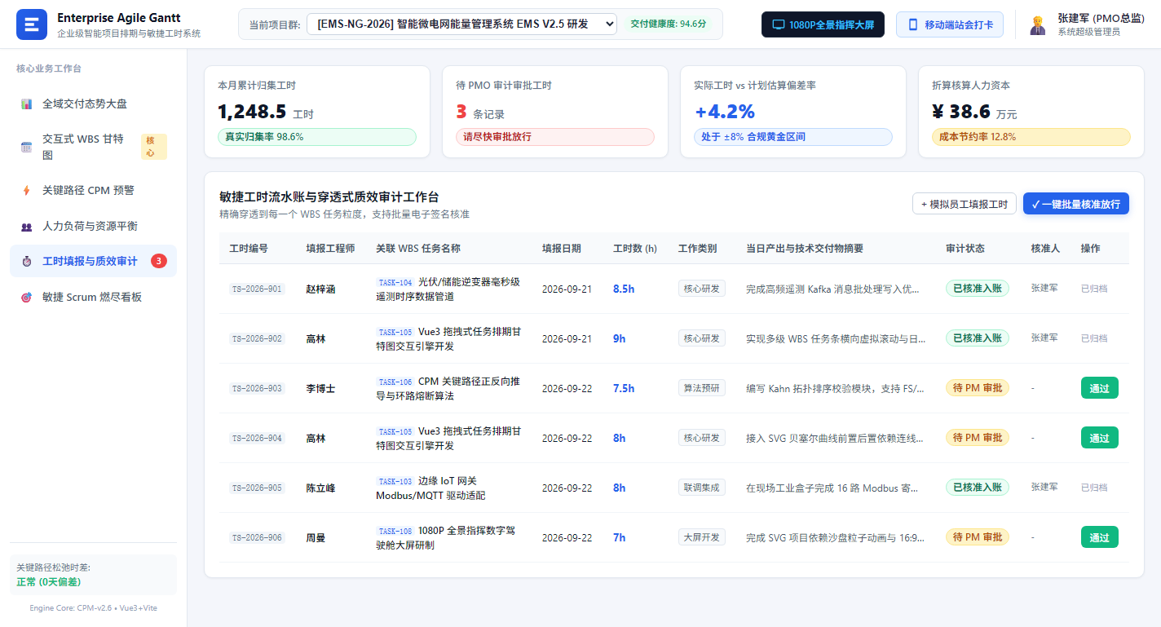Open 全域交付态势大盘 menu item
This screenshot has height=627, width=1161.
(x=93, y=104)
